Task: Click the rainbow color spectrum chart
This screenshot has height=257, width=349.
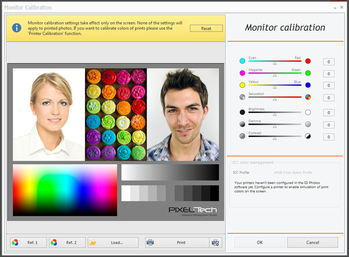Action: [64, 190]
